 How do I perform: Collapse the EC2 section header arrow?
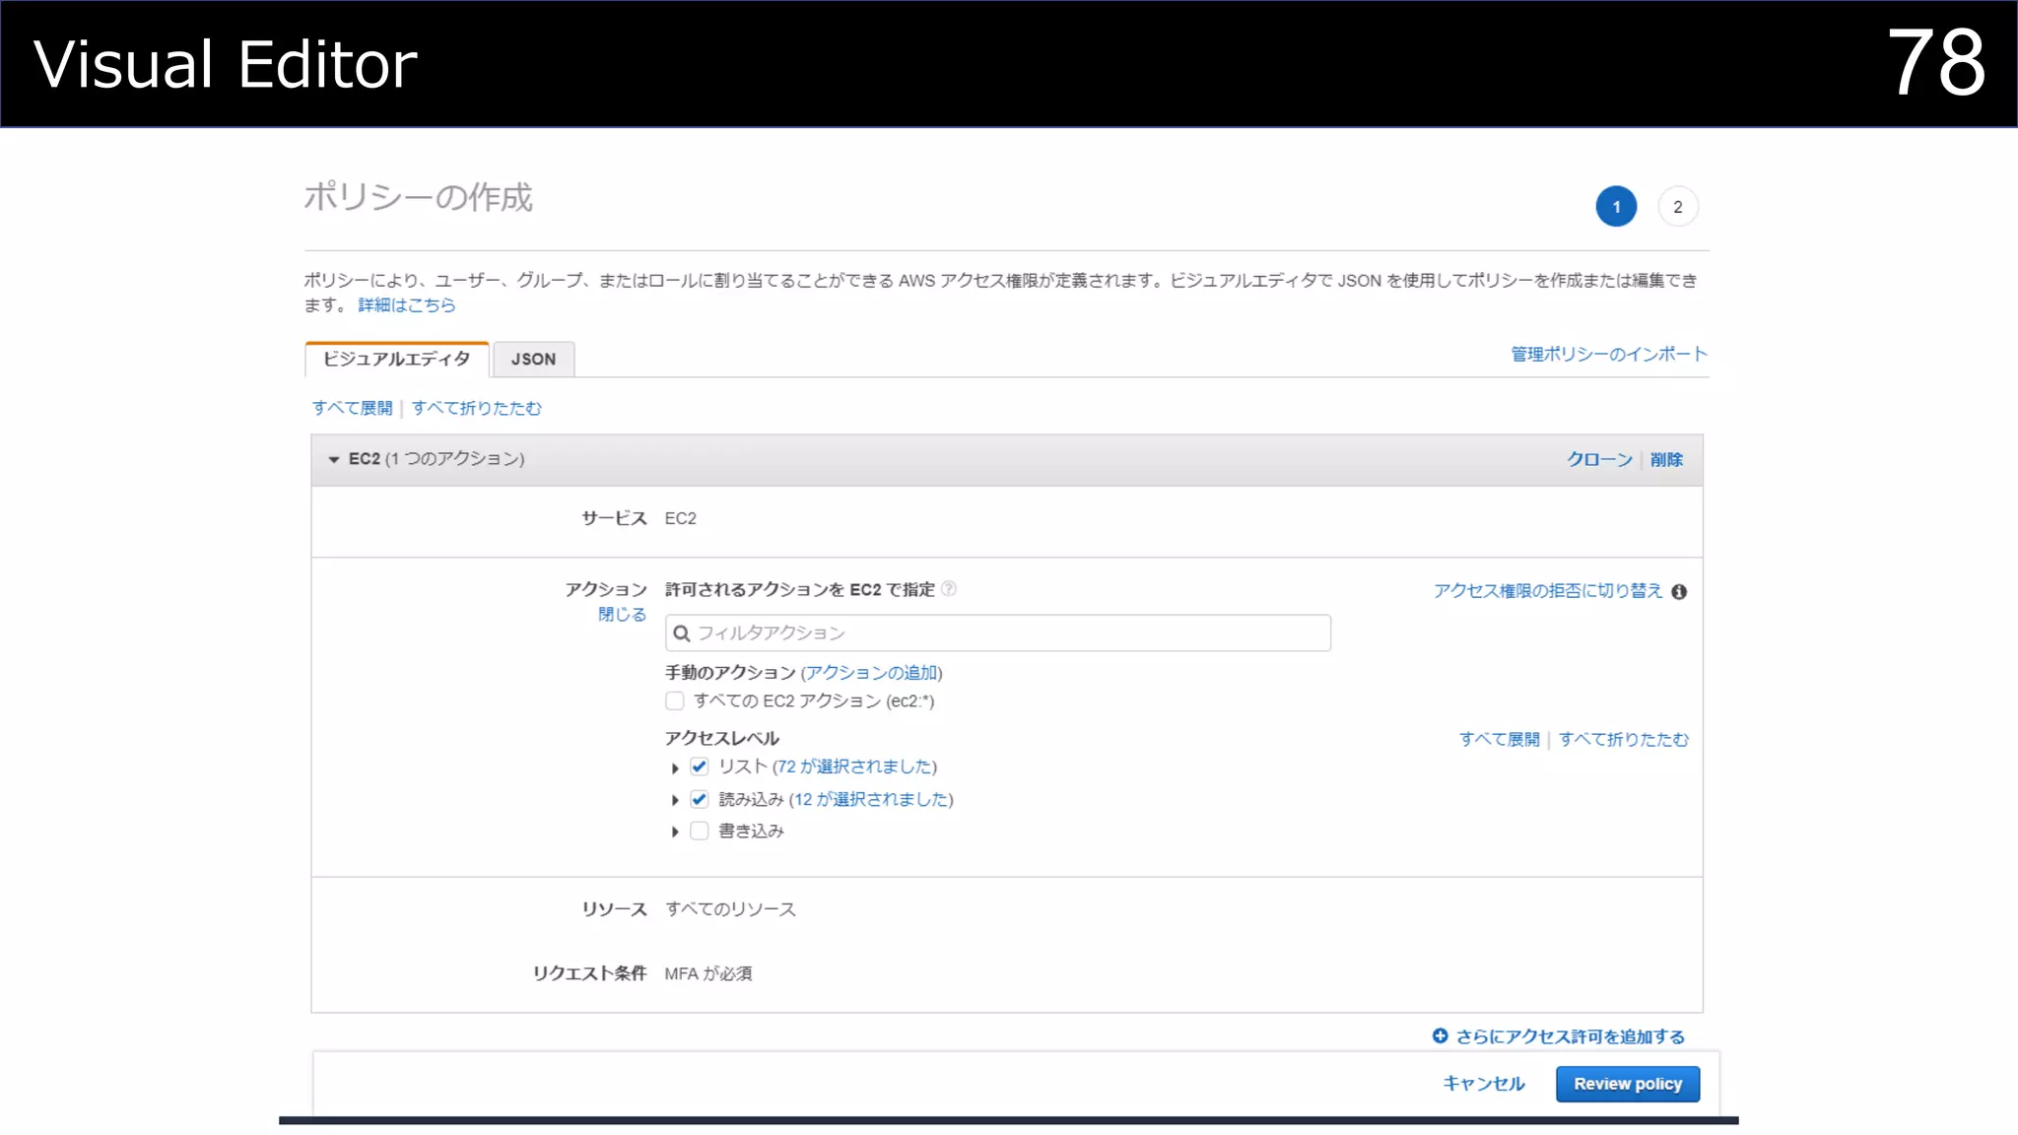[333, 460]
